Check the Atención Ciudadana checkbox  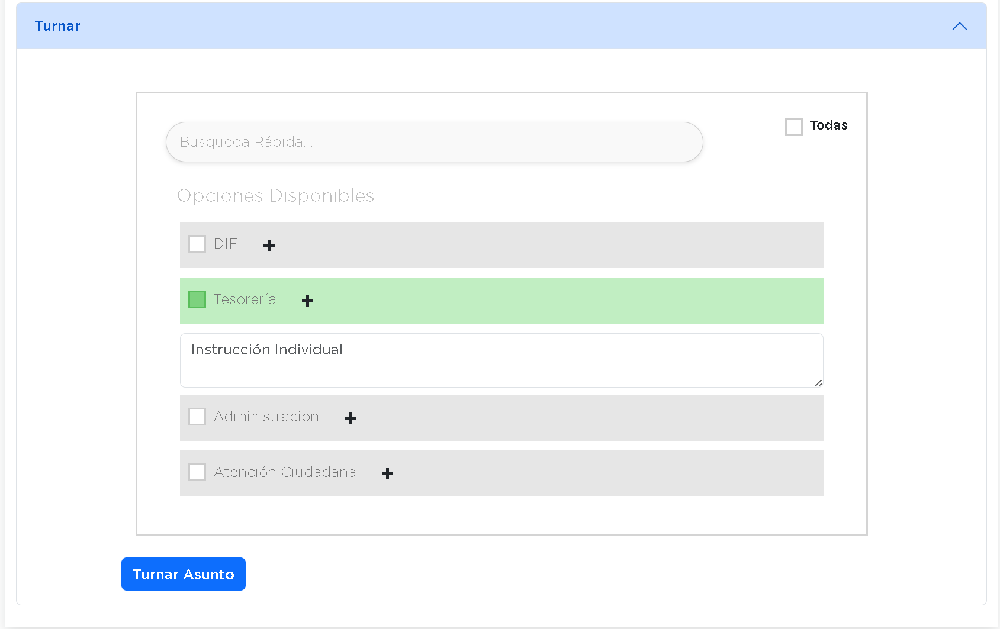coord(197,472)
